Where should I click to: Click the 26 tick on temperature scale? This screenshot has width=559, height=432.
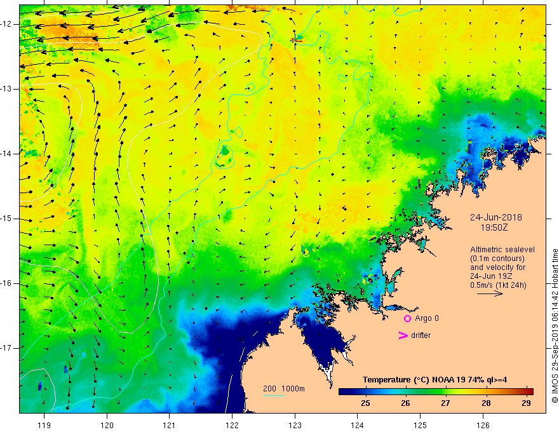pos(405,403)
